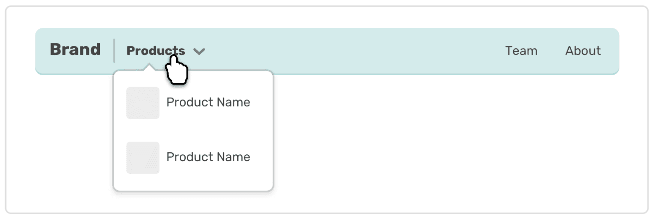
Task: Select the first Product Name label
Action: 208,103
